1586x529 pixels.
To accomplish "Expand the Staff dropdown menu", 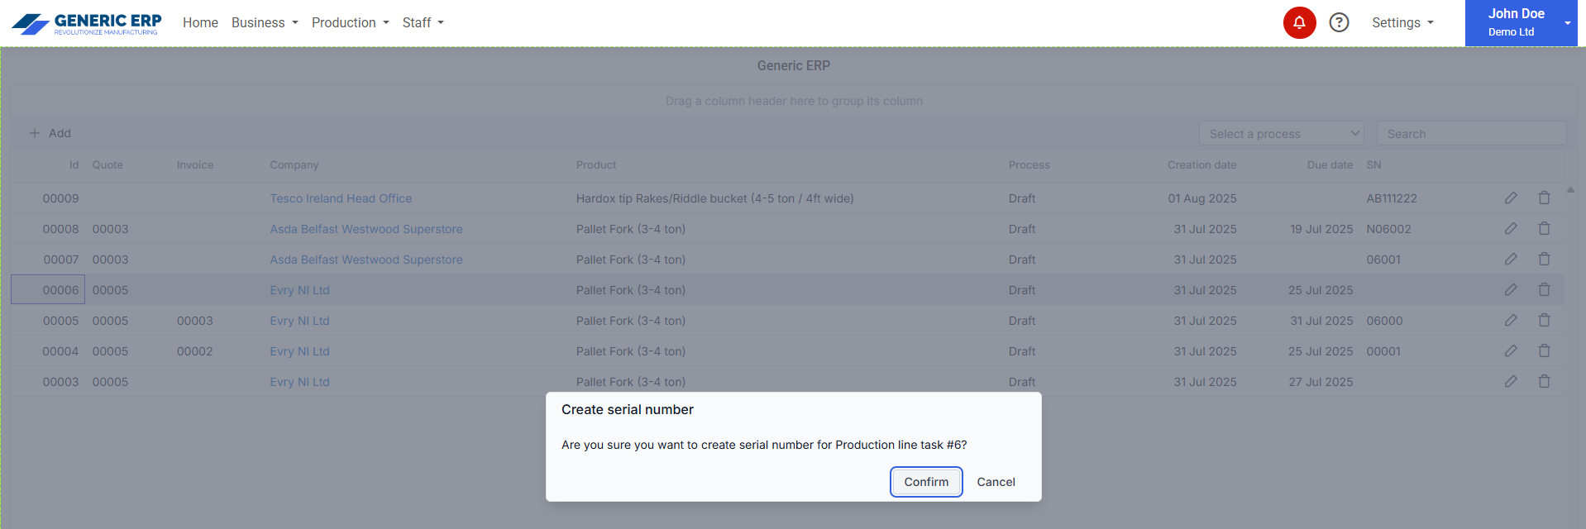I will click(423, 23).
